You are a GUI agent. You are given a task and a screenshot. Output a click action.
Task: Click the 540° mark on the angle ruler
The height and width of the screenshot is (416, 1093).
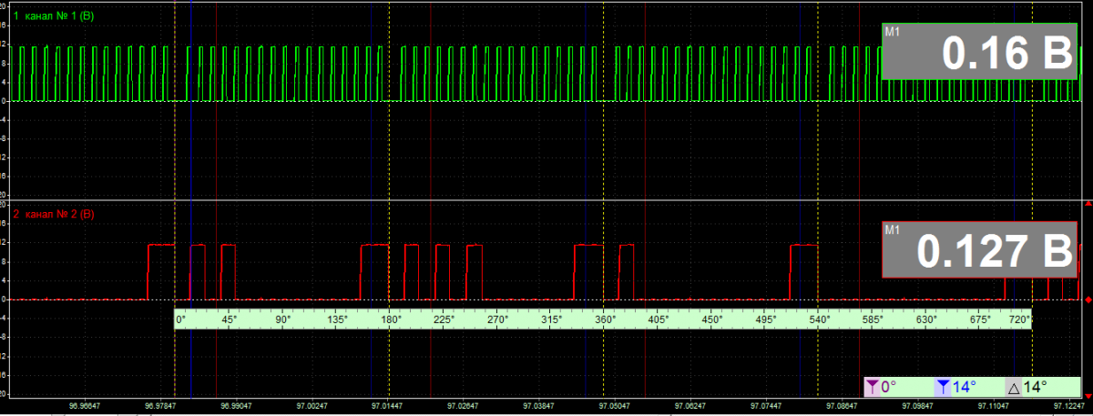pyautogui.click(x=819, y=320)
